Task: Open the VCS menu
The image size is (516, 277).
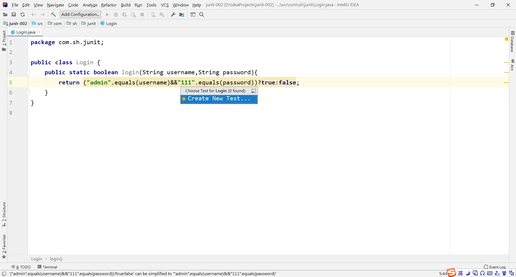Action: coord(165,5)
